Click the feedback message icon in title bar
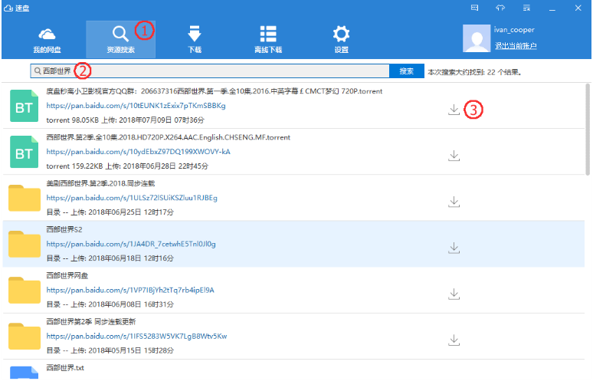The image size is (593, 391). coord(474,8)
